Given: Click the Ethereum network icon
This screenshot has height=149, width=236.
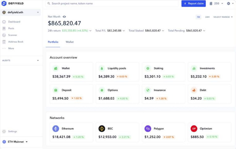Looking at the screenshot, I should [x=56, y=129].
